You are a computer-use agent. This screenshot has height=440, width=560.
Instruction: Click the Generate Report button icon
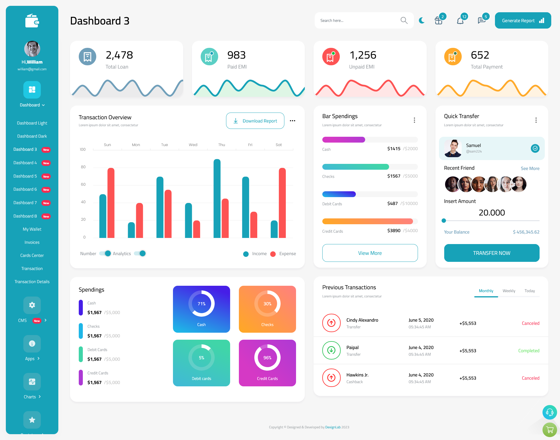542,20
